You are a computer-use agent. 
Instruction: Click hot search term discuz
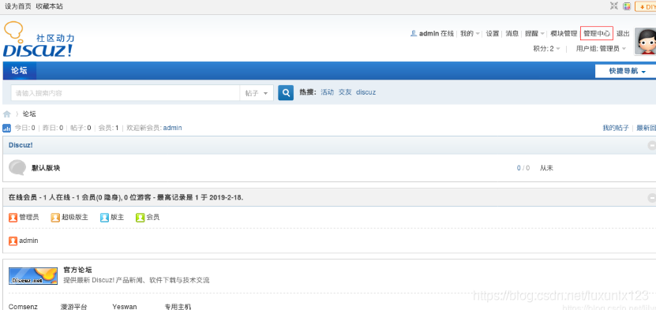[x=366, y=92]
